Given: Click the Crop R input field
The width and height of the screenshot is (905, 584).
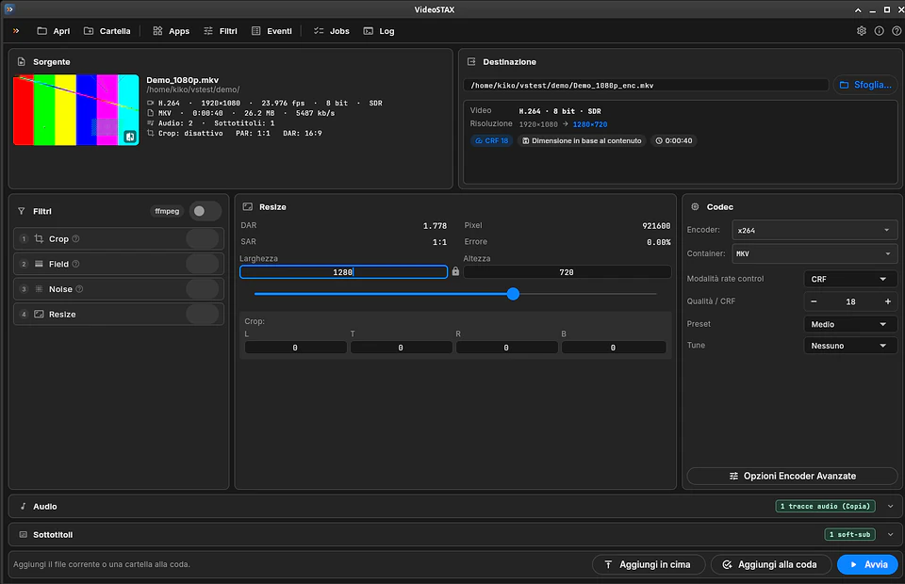Looking at the screenshot, I should point(506,348).
